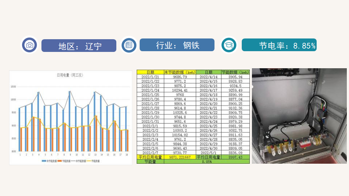Select the date cell 2022/1/24
This screenshot has height=196, width=349.
point(150,90)
